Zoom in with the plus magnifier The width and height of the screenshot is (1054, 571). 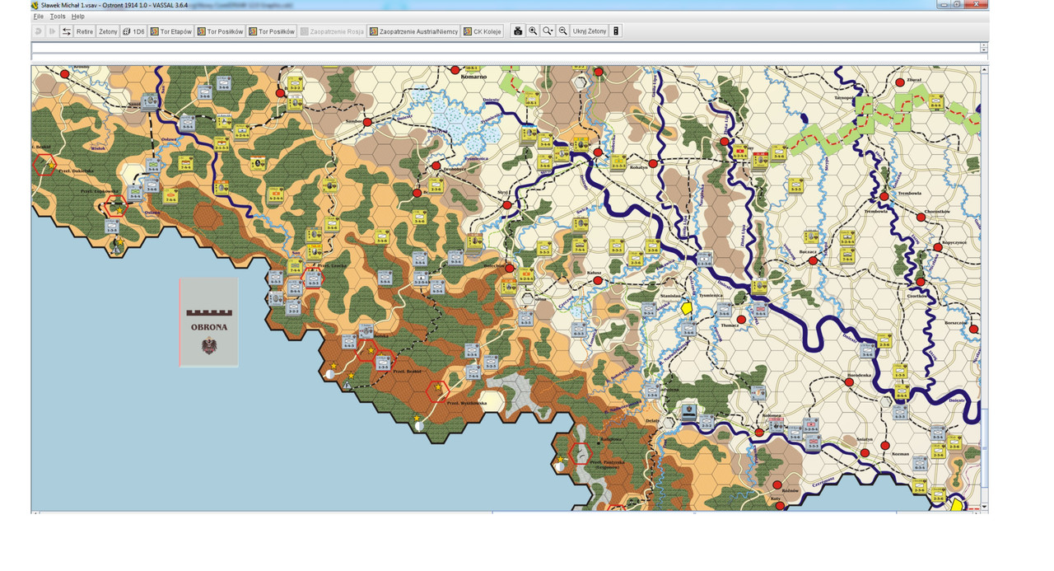click(533, 31)
